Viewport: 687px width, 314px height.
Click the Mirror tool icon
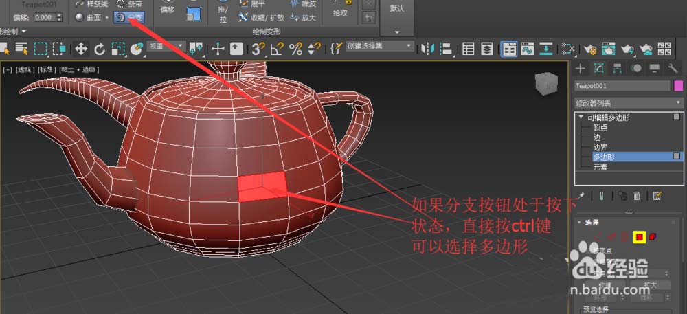[427, 49]
